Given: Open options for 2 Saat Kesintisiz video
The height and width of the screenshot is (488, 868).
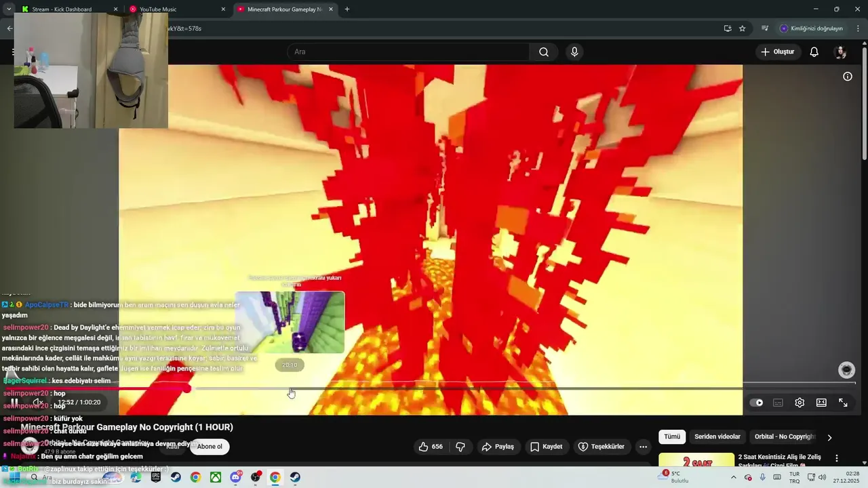Looking at the screenshot, I should [x=836, y=458].
